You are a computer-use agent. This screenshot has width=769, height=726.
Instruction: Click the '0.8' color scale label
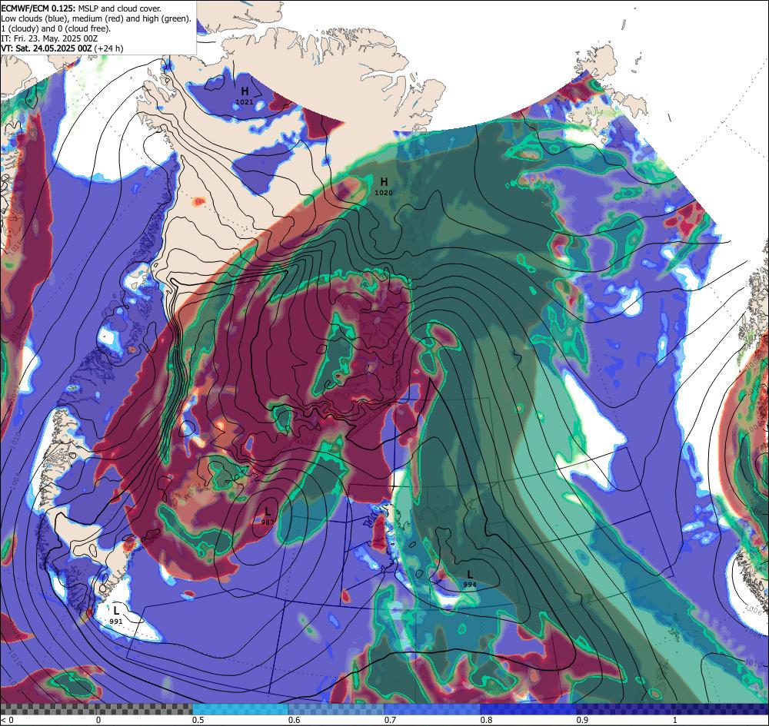[x=487, y=720]
